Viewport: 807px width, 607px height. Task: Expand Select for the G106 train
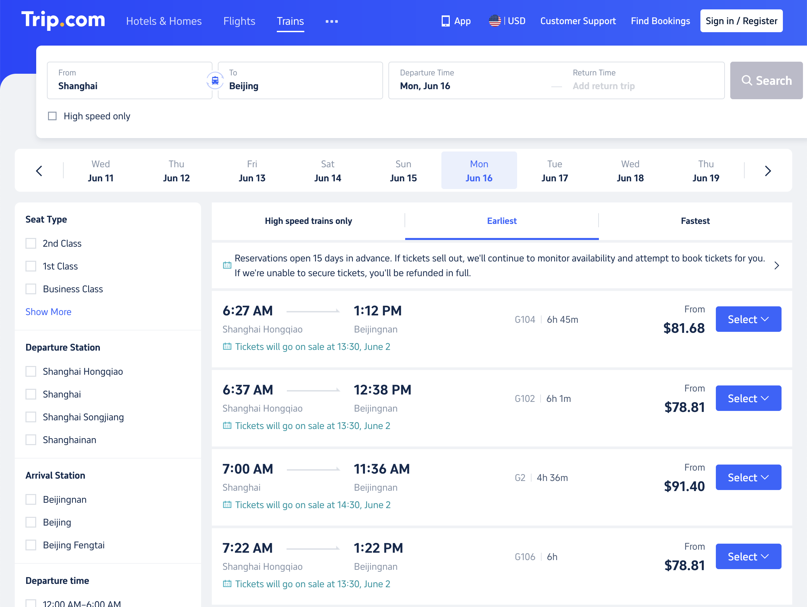pos(748,556)
